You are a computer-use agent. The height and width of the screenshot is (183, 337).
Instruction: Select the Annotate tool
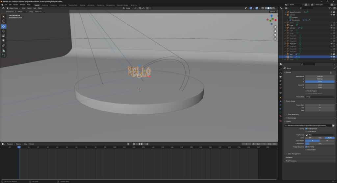pos(4,45)
